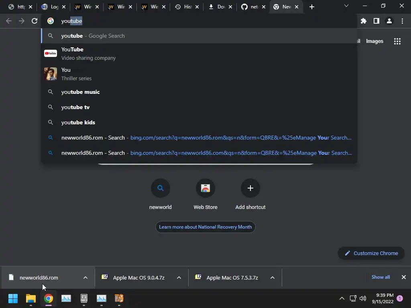Expand Apple Mac OS 7.5.3.7z options chevron
The width and height of the screenshot is (411, 308).
click(x=273, y=278)
